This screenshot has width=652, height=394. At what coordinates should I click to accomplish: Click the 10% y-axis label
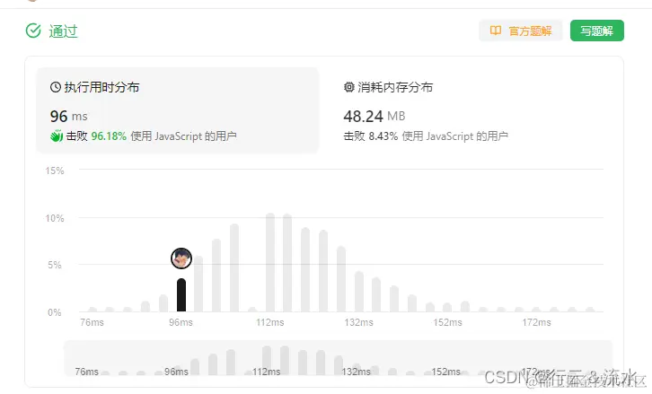coord(55,219)
